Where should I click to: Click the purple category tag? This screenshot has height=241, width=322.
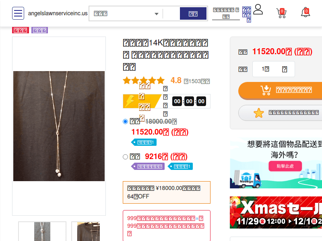[39, 30]
